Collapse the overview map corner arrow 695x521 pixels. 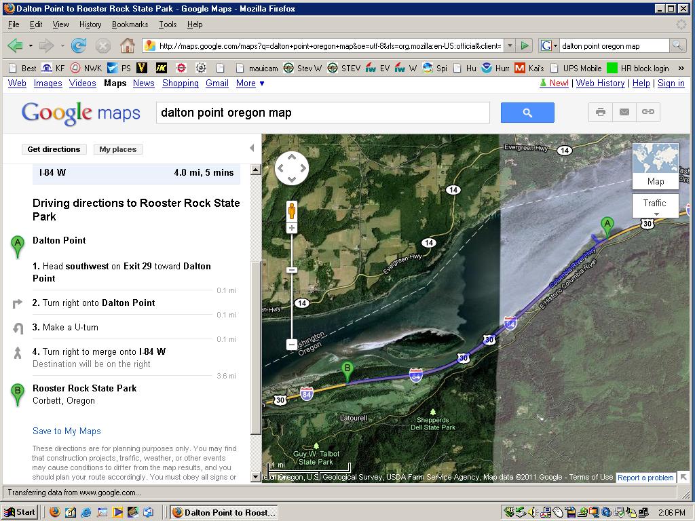683,477
